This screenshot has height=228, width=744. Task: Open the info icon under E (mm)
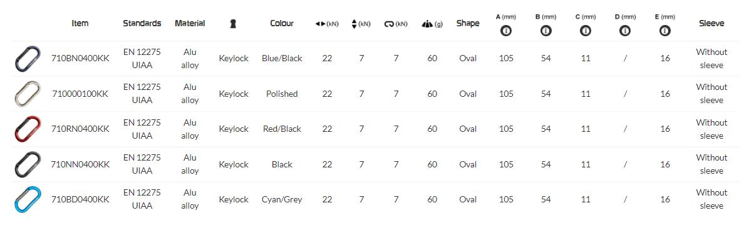tap(664, 31)
